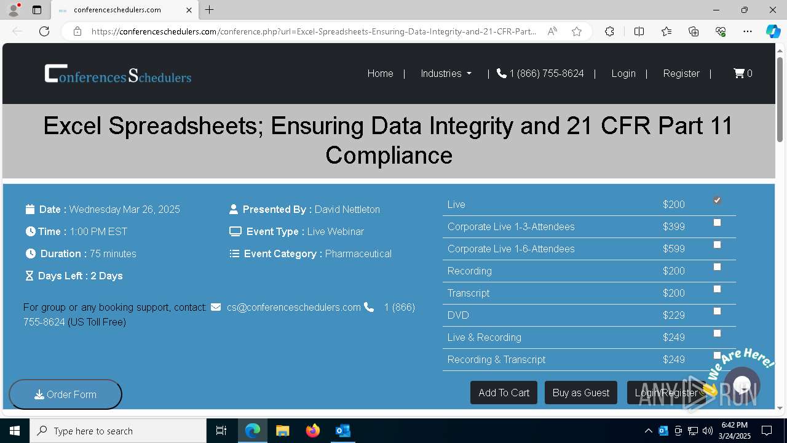Screen dimensions: 787x443
Task: Tick the DVD $229 checkbox
Action: (717, 311)
